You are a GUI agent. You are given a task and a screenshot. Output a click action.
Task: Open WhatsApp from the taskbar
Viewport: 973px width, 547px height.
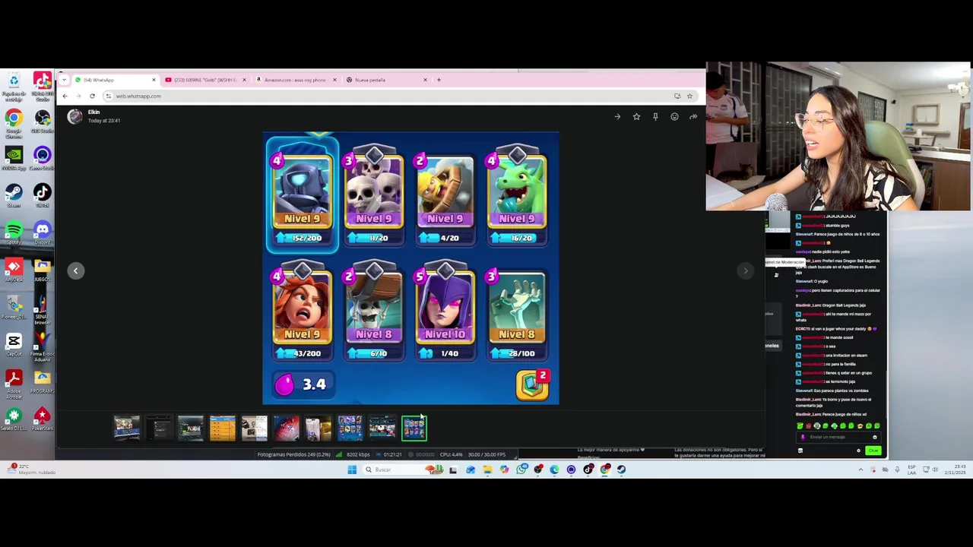pos(521,470)
